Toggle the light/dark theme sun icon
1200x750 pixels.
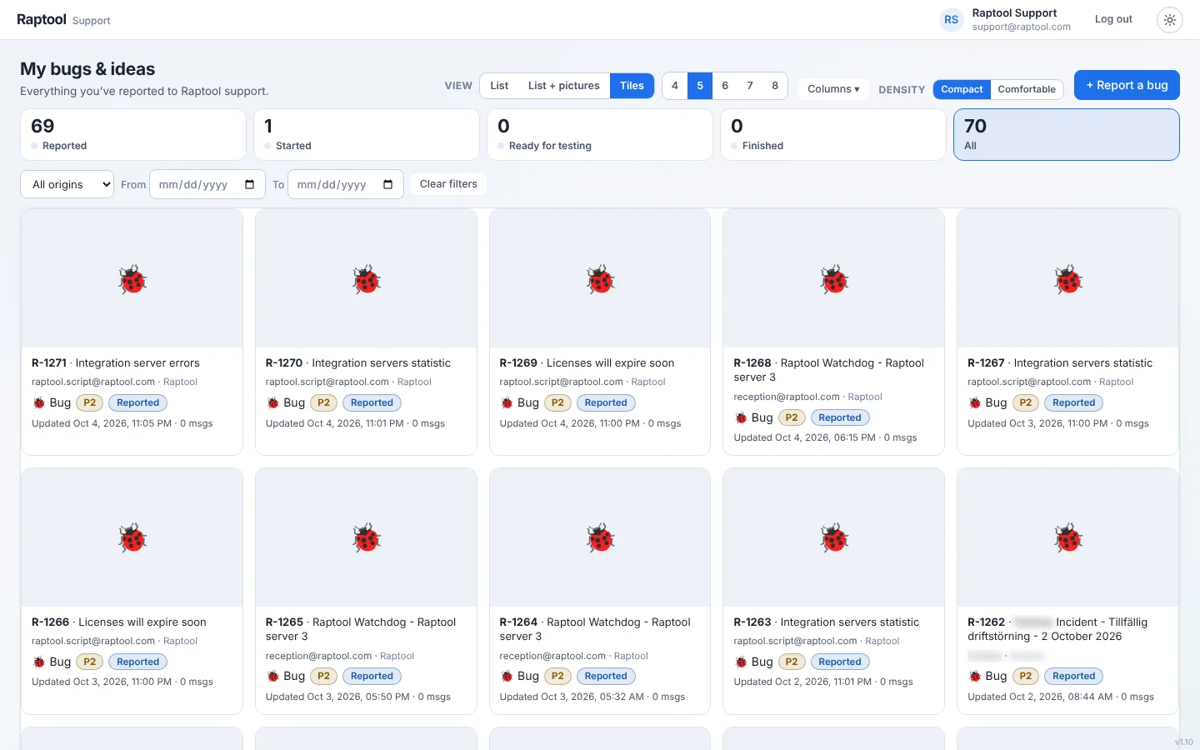[x=1170, y=20]
